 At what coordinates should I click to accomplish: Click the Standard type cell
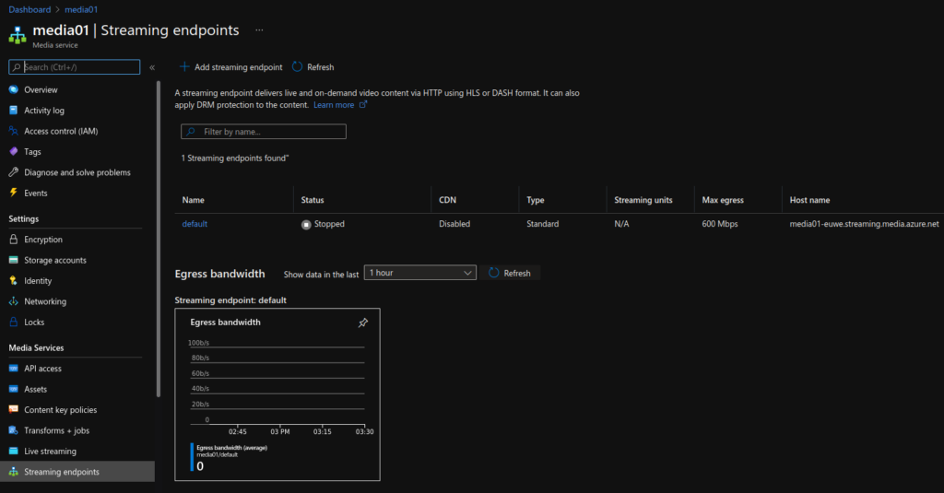coord(542,224)
